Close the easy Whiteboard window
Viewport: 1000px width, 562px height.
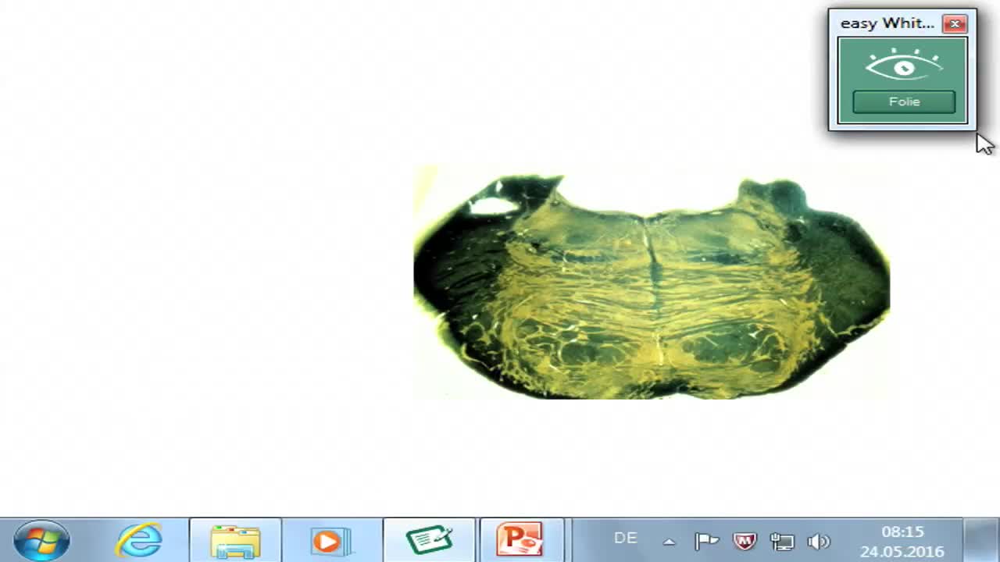[x=955, y=23]
